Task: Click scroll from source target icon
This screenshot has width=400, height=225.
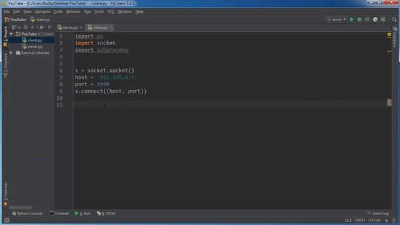Action: 26,27
